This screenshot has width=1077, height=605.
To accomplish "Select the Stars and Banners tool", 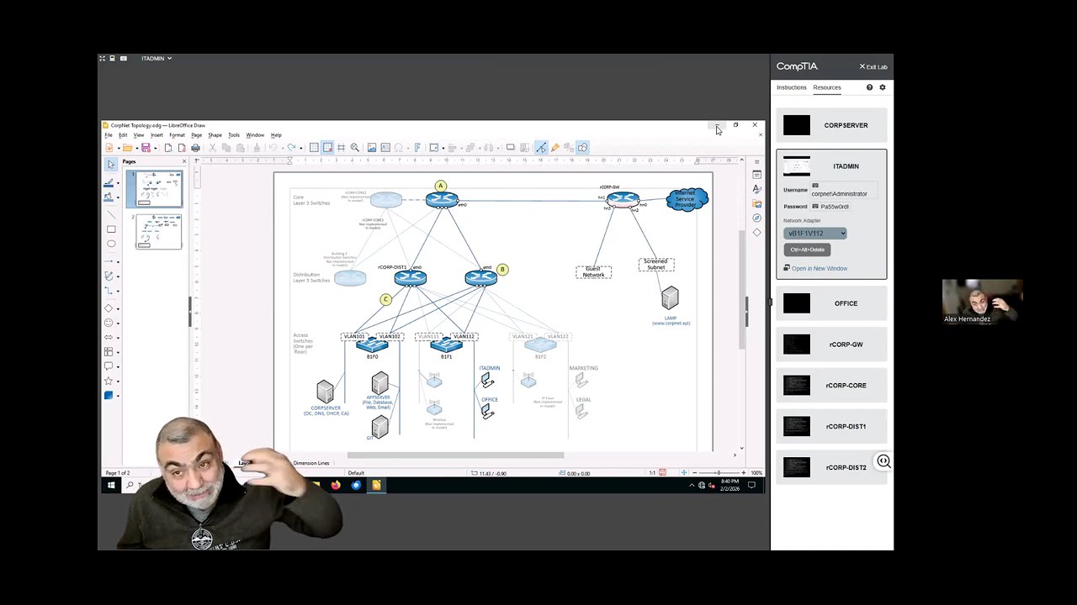I will [x=109, y=381].
